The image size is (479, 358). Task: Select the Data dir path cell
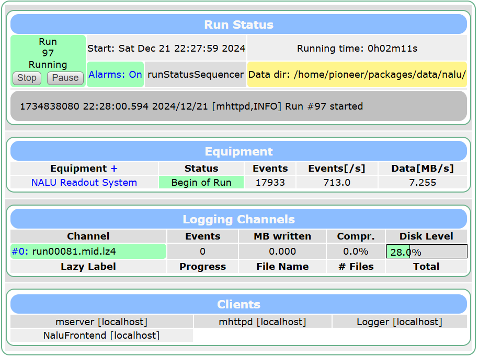(x=357, y=75)
